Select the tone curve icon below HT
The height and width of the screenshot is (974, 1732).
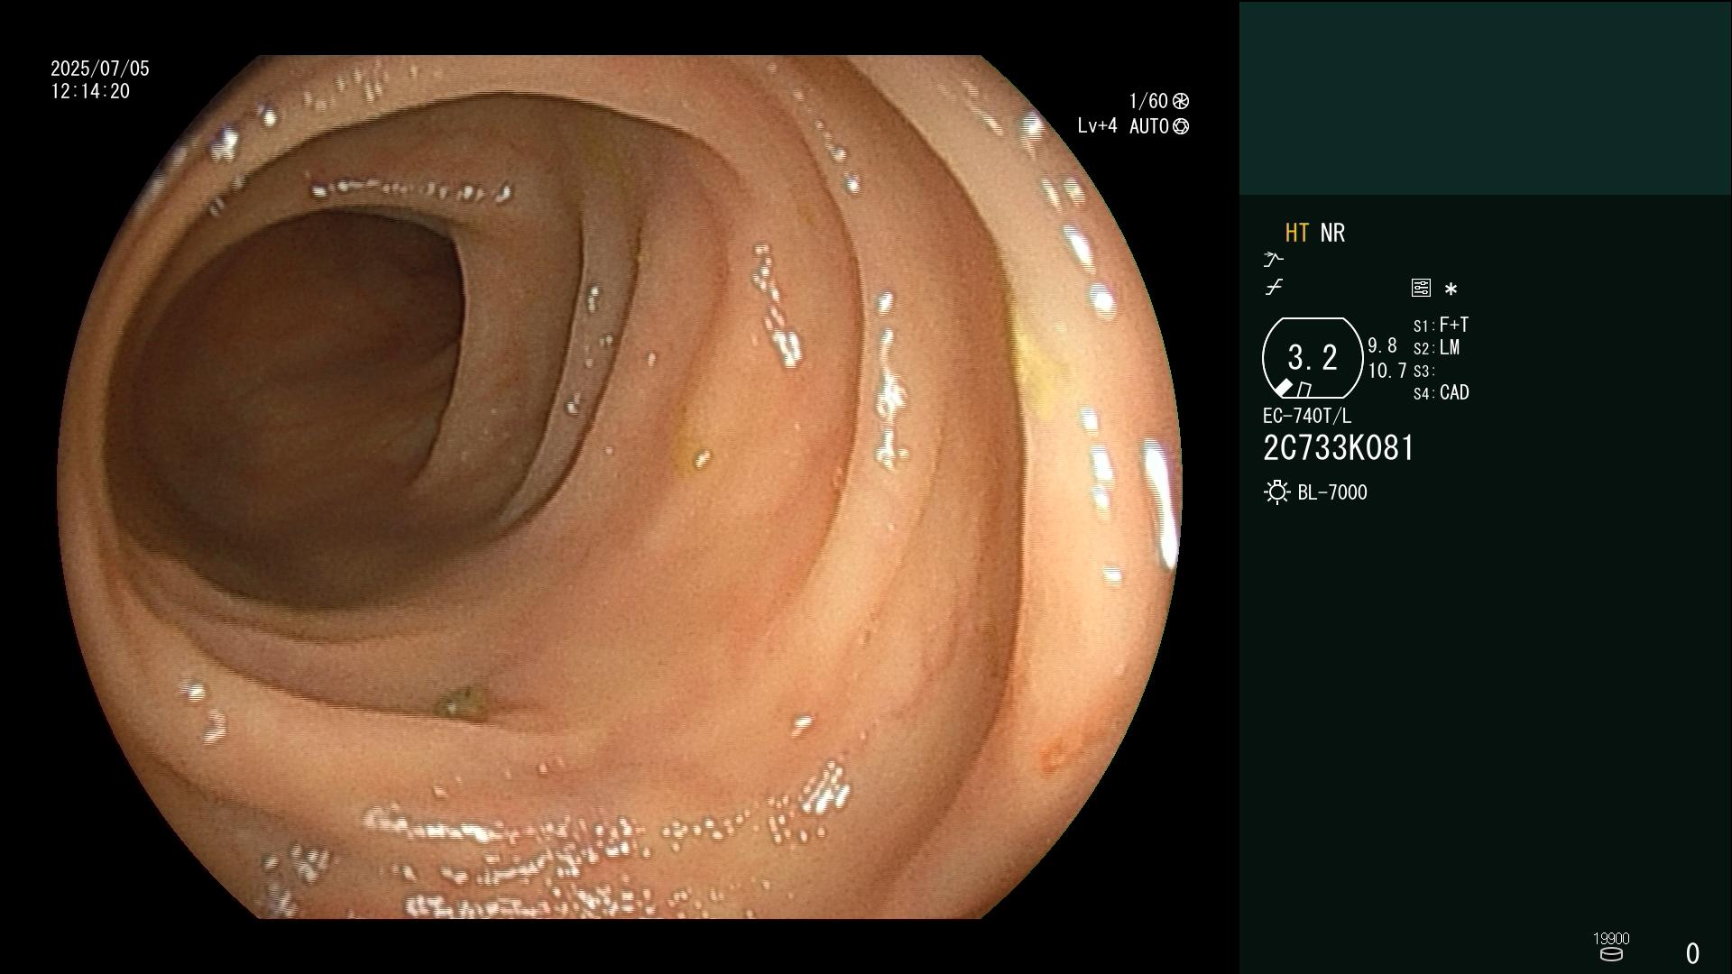coord(1273,260)
